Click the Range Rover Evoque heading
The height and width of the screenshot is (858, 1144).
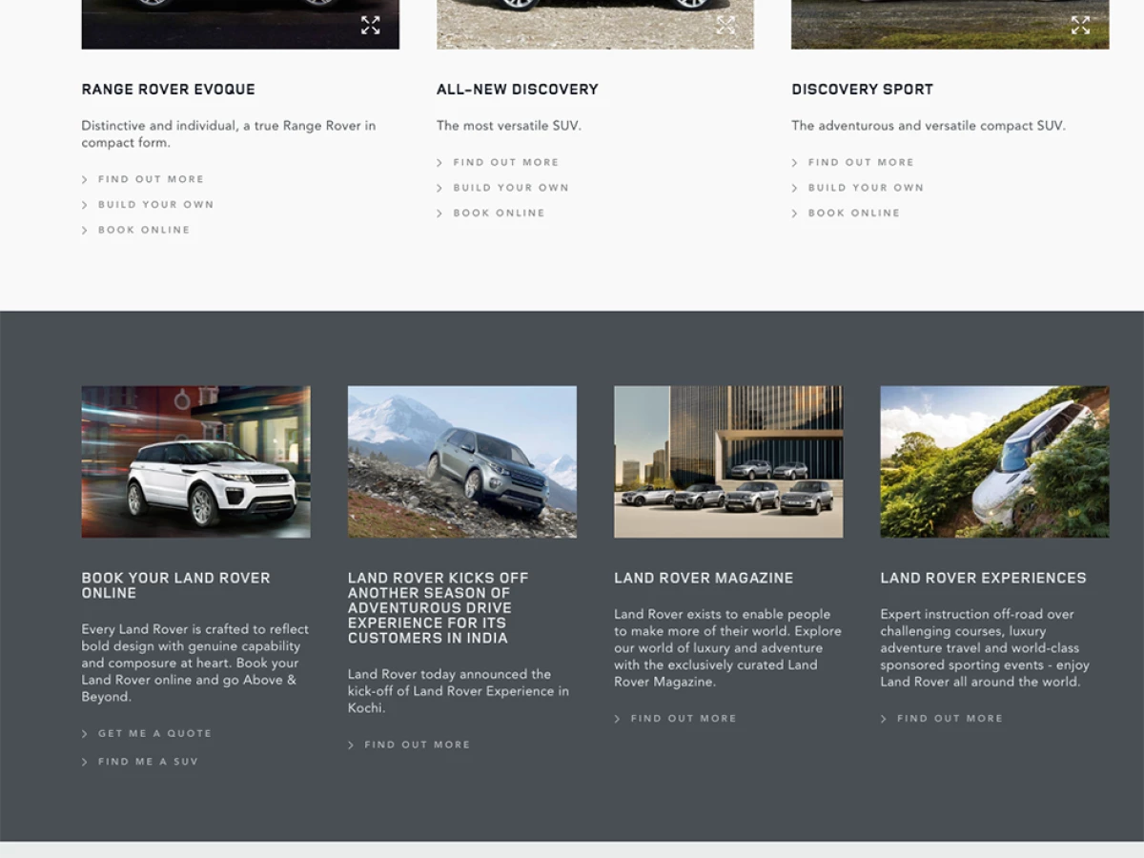pos(169,90)
